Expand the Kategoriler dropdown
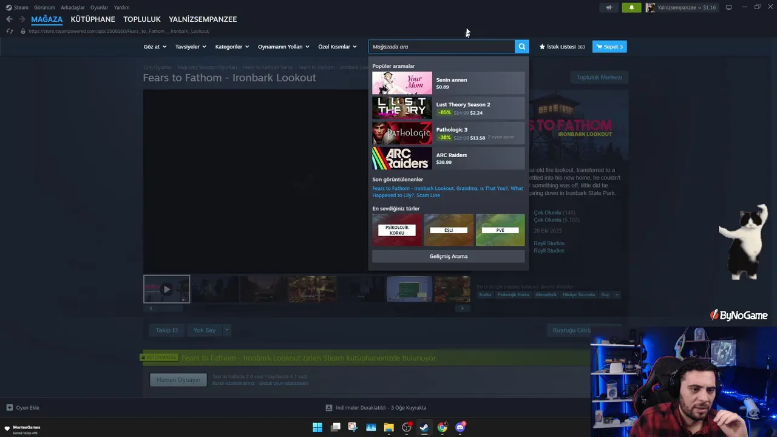Screen dimensions: 777x437 [x=232, y=47]
